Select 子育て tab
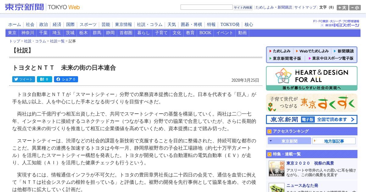Image resolution: width=366 pixels, height=192 pixels. click(x=161, y=33)
